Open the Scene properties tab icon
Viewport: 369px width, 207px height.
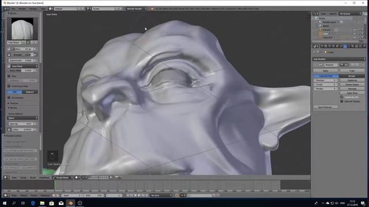coord(329,46)
